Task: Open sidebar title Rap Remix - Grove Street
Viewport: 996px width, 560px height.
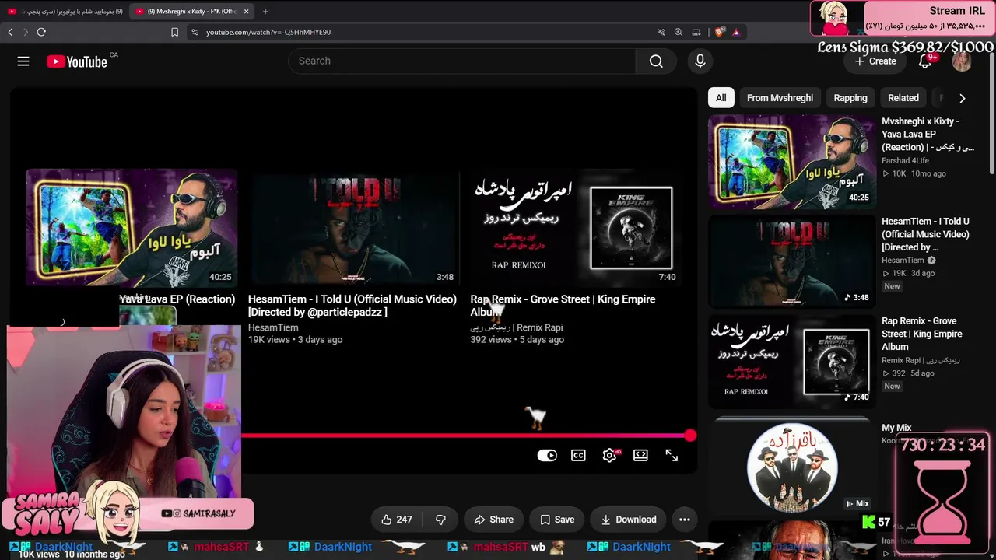Action: [x=922, y=334]
